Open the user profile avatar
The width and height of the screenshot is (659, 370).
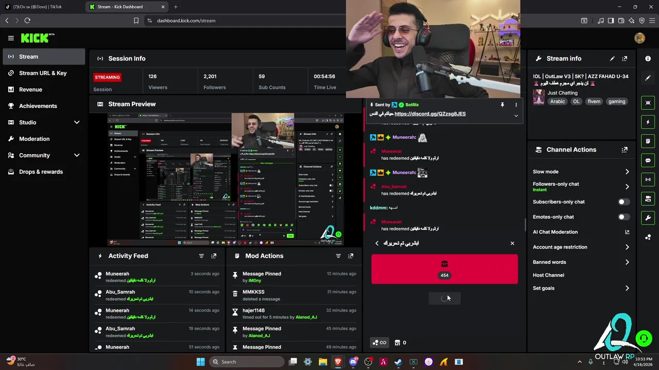tap(640, 38)
